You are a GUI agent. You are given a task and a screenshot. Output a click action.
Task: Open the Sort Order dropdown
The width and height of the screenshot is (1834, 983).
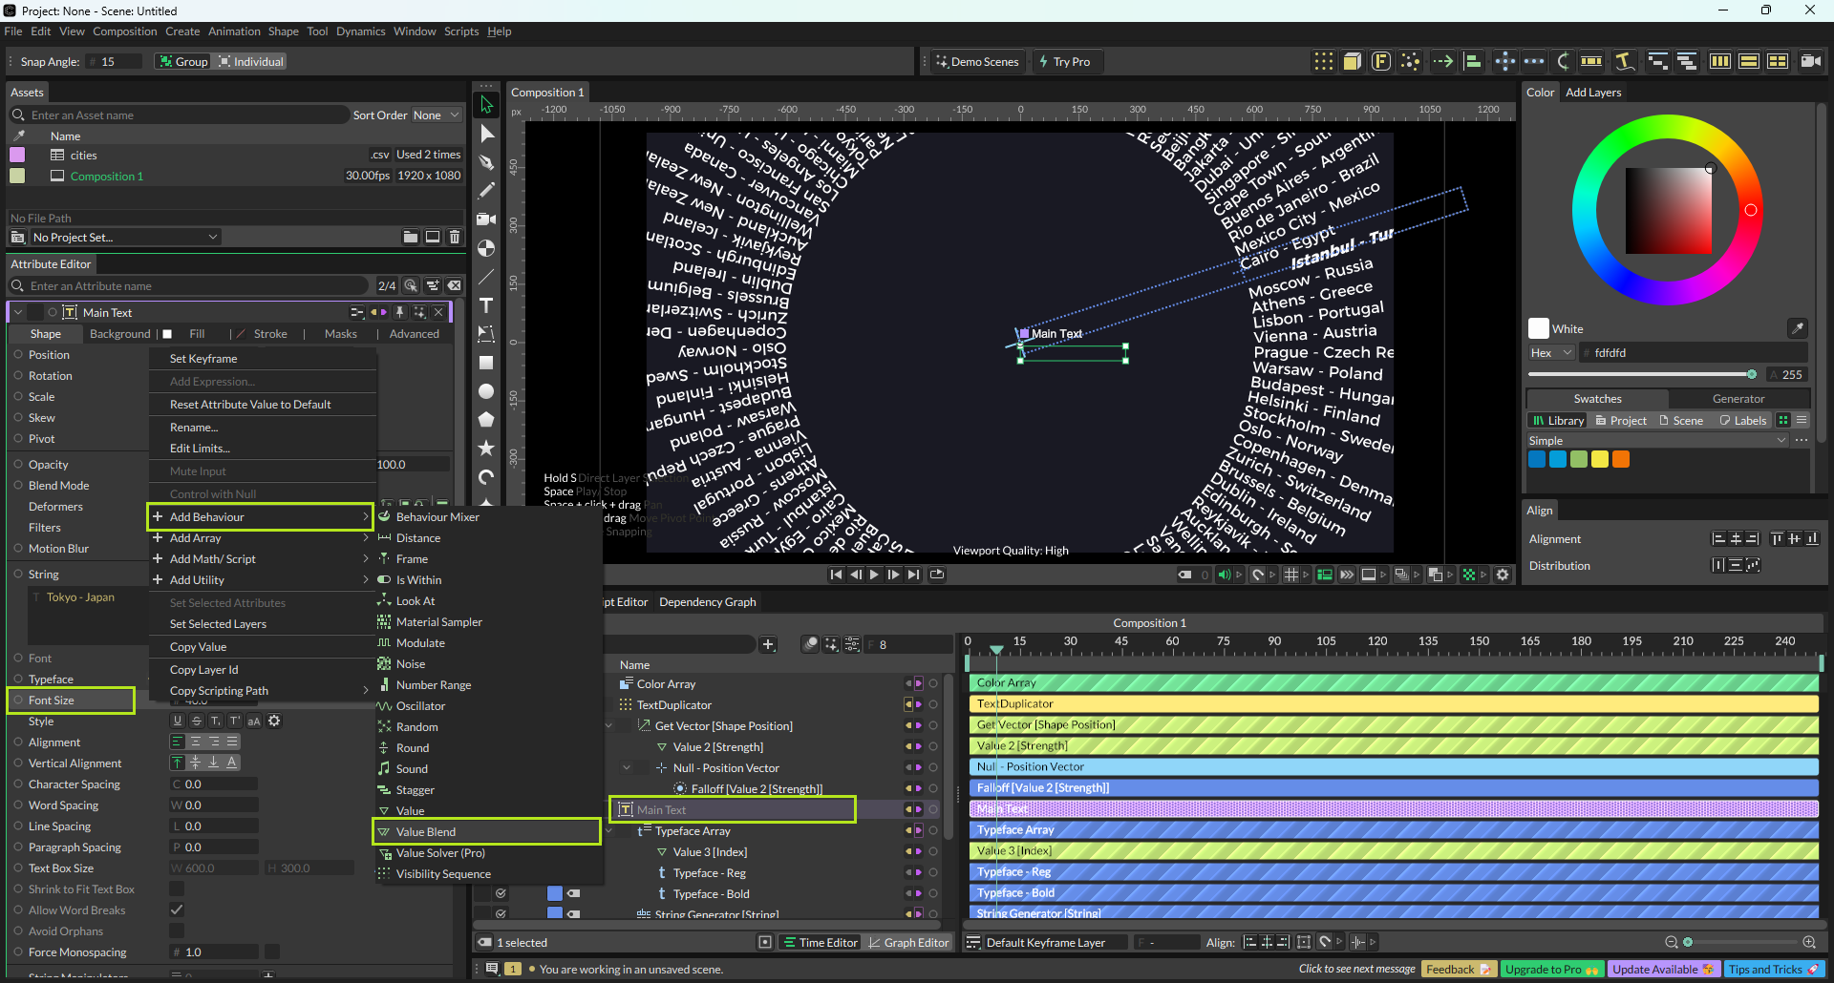tap(436, 115)
